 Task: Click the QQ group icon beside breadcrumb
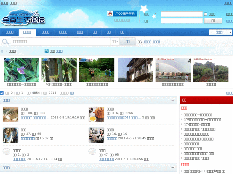46,51
